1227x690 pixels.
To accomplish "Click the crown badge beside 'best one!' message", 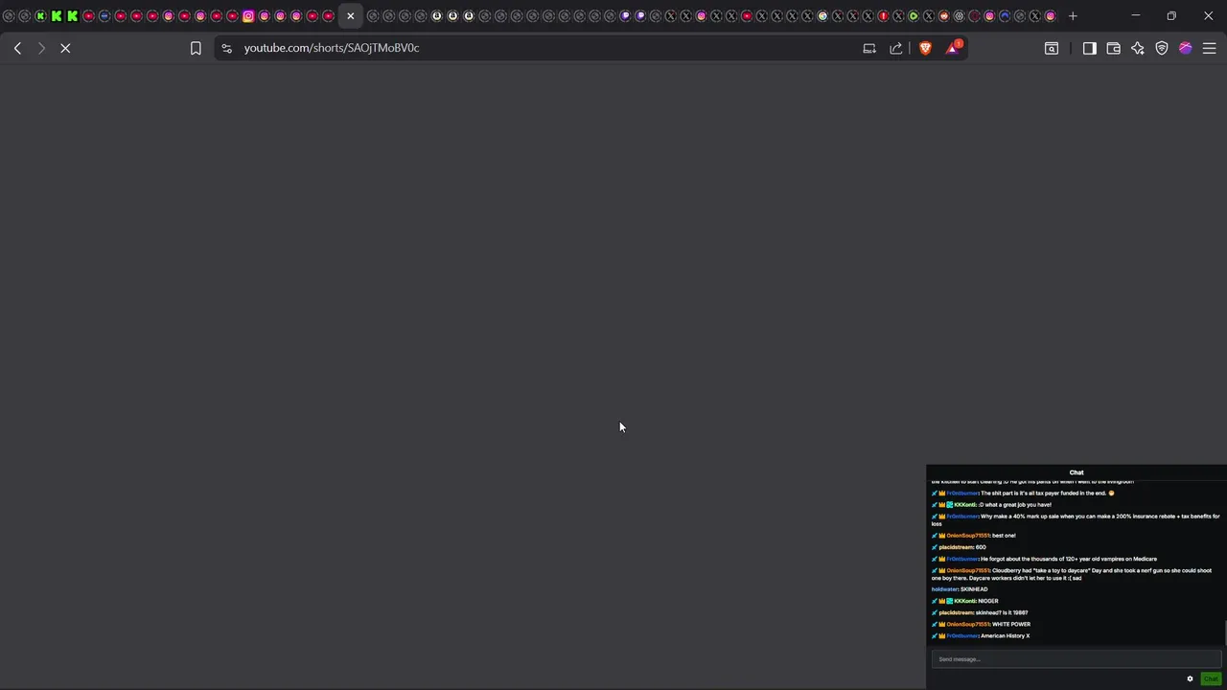I will (x=942, y=536).
